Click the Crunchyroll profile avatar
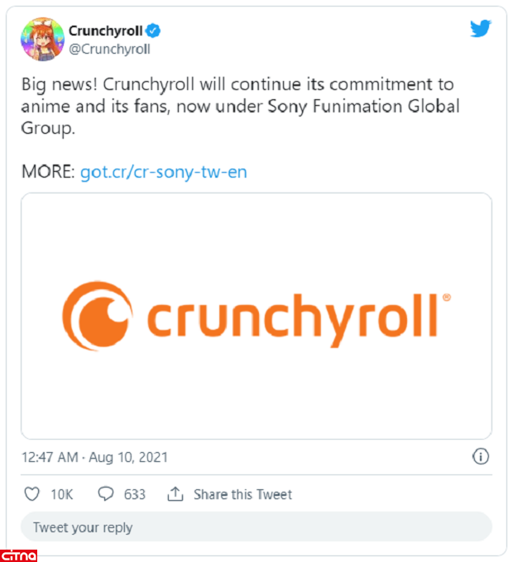Image resolution: width=513 pixels, height=562 pixels. pyautogui.click(x=41, y=39)
